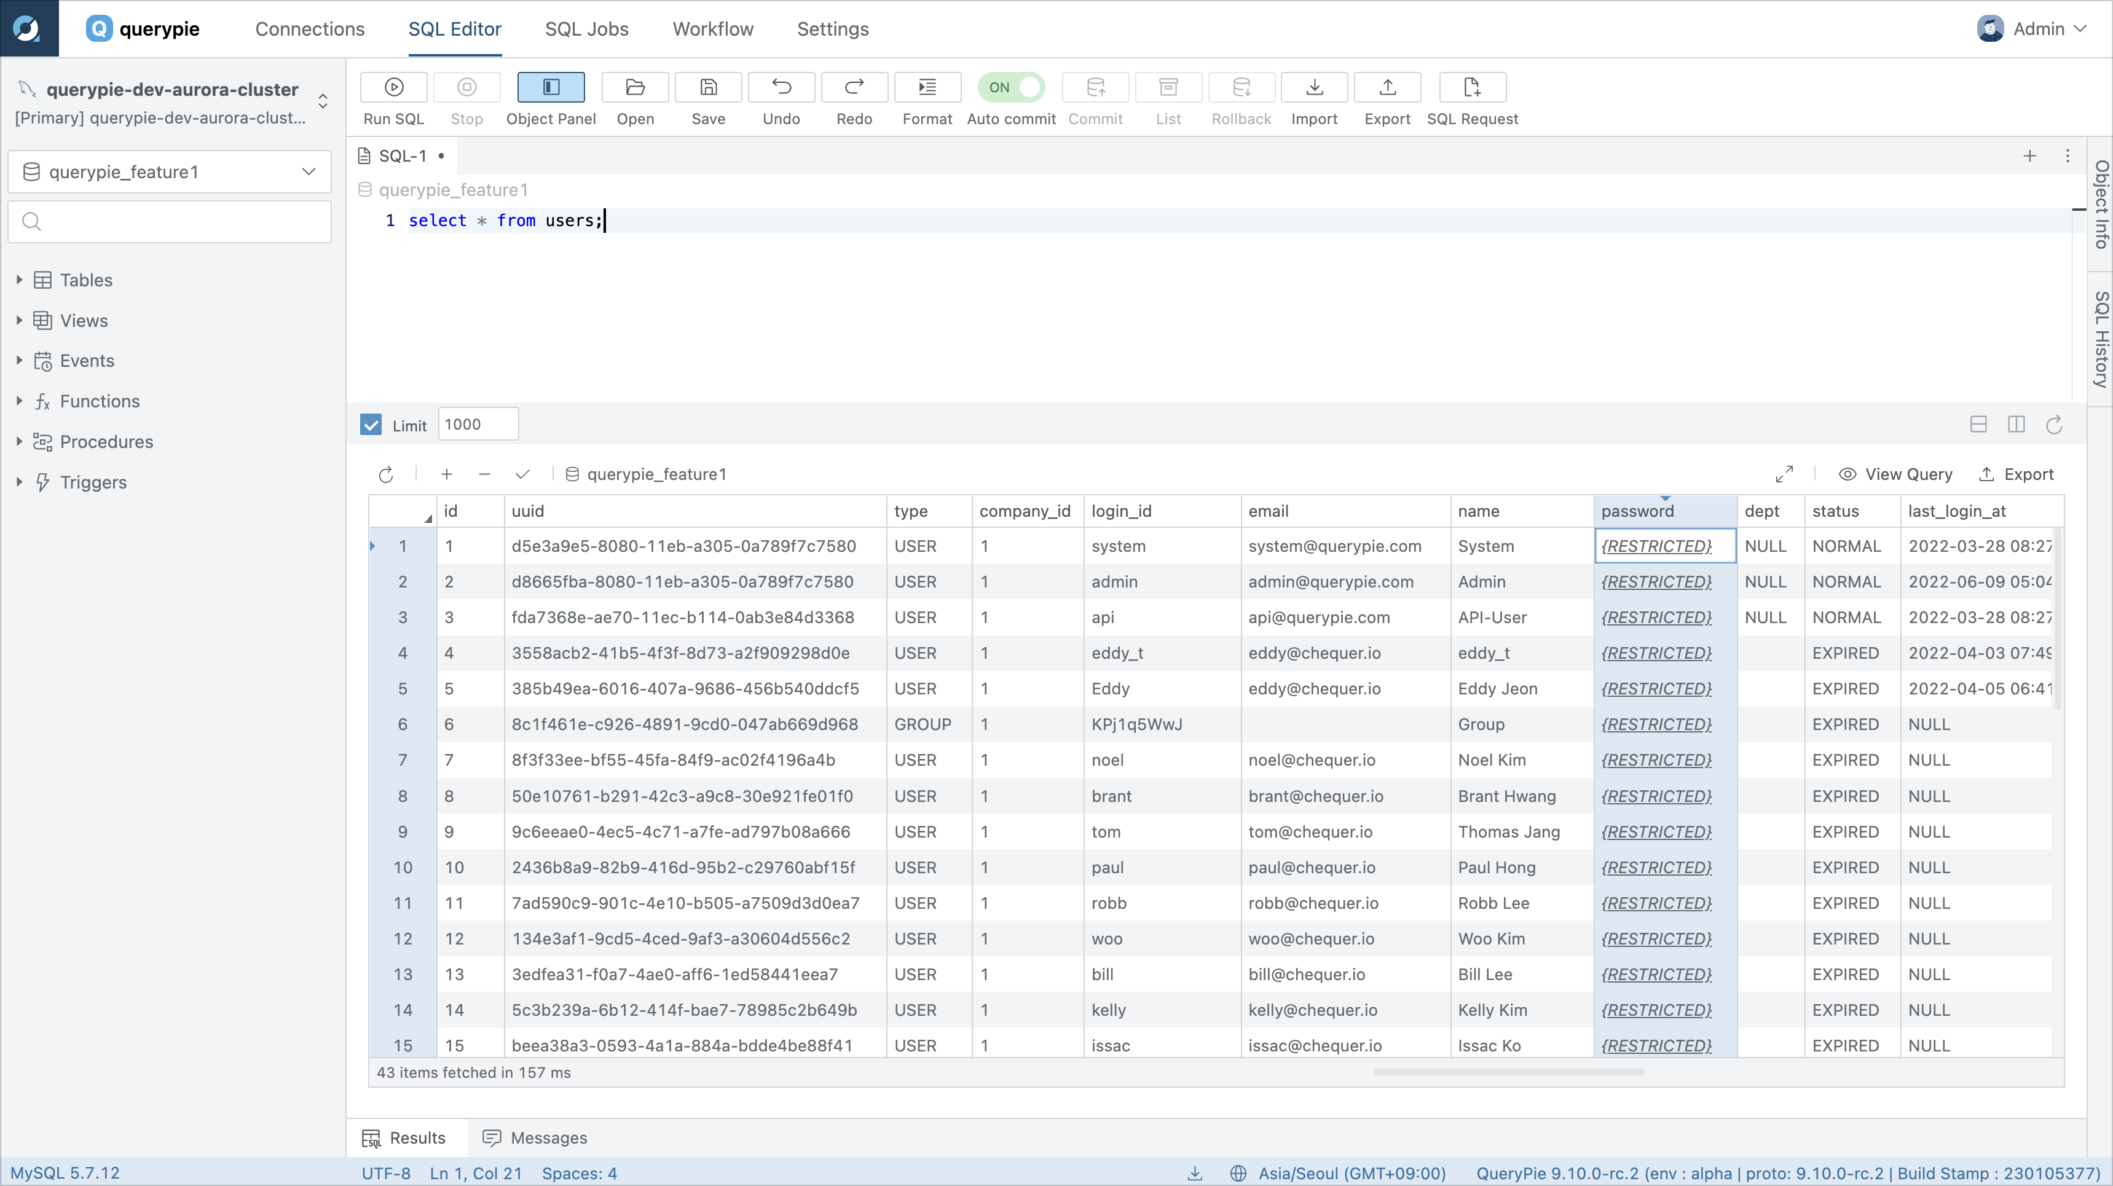
Task: Select the email cell tom@chequer.io
Action: pos(1345,831)
